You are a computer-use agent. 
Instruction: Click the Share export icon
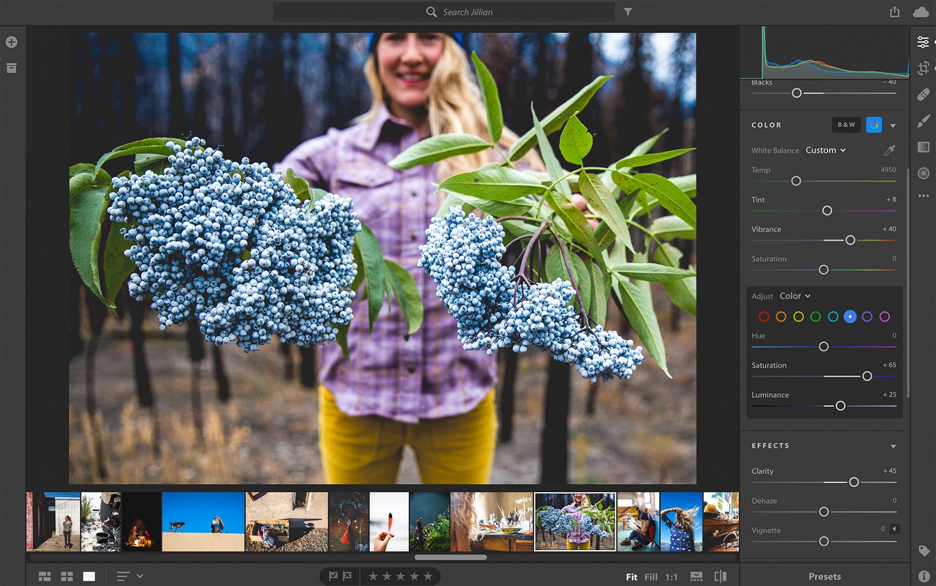895,12
